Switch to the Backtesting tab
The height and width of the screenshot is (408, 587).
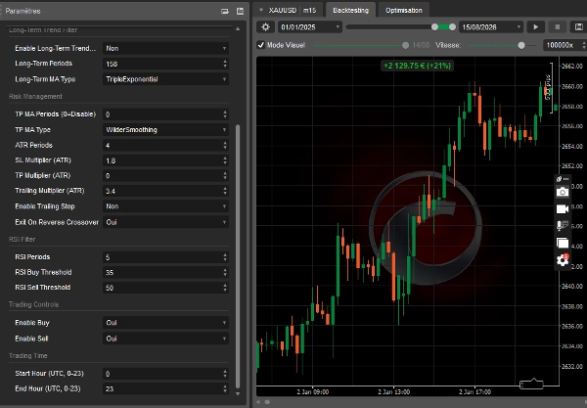pyautogui.click(x=351, y=10)
